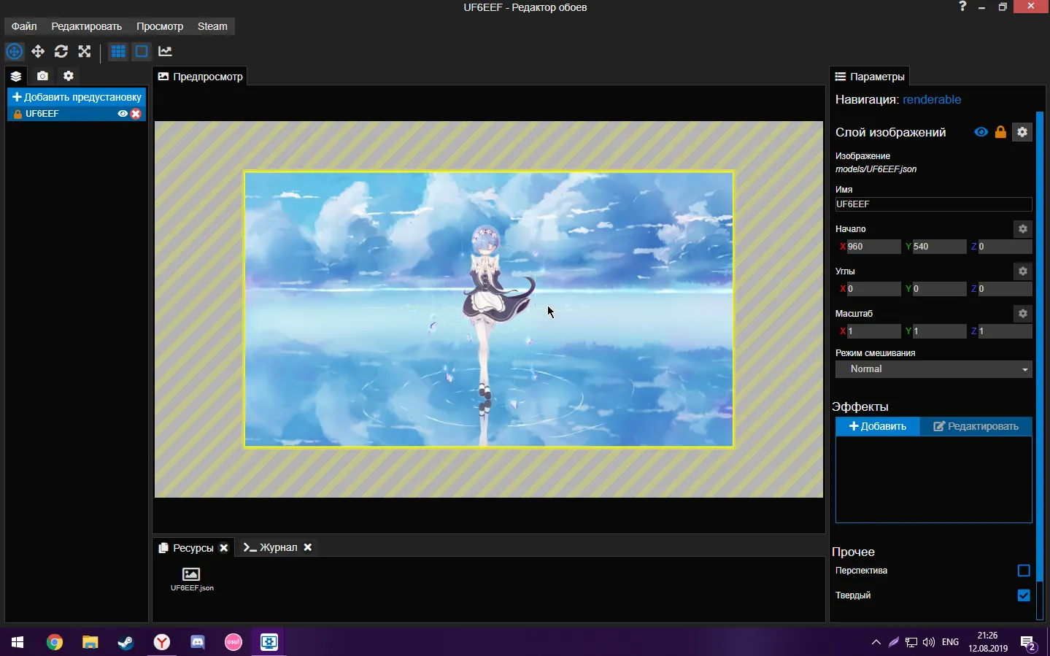Click Углы X field

coord(873,289)
